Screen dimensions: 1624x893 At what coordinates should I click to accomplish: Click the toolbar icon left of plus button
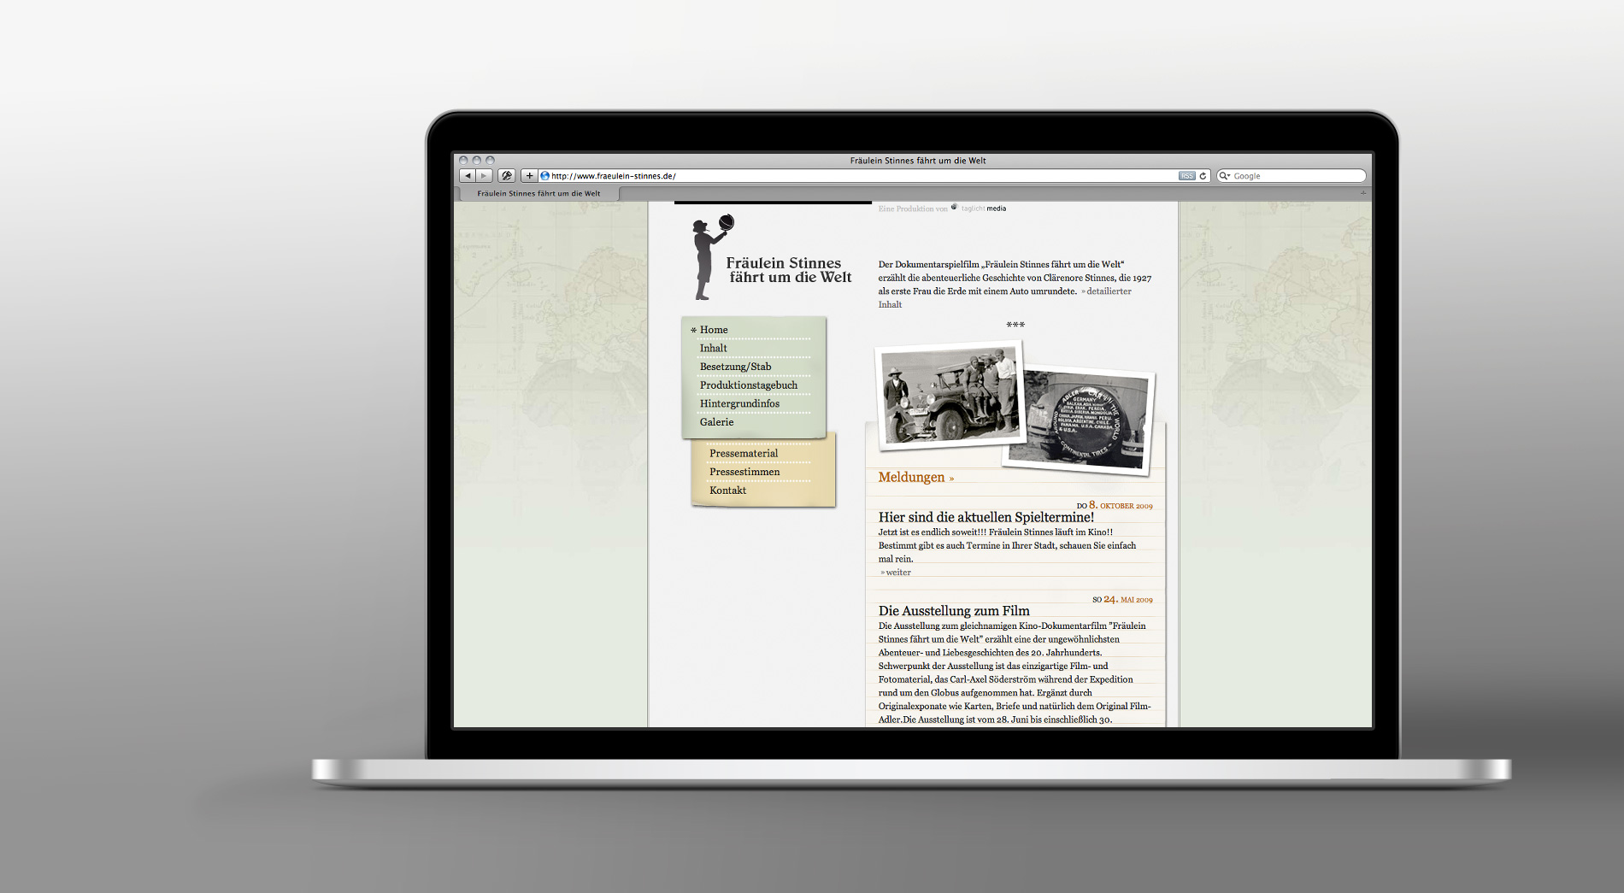[x=507, y=176]
